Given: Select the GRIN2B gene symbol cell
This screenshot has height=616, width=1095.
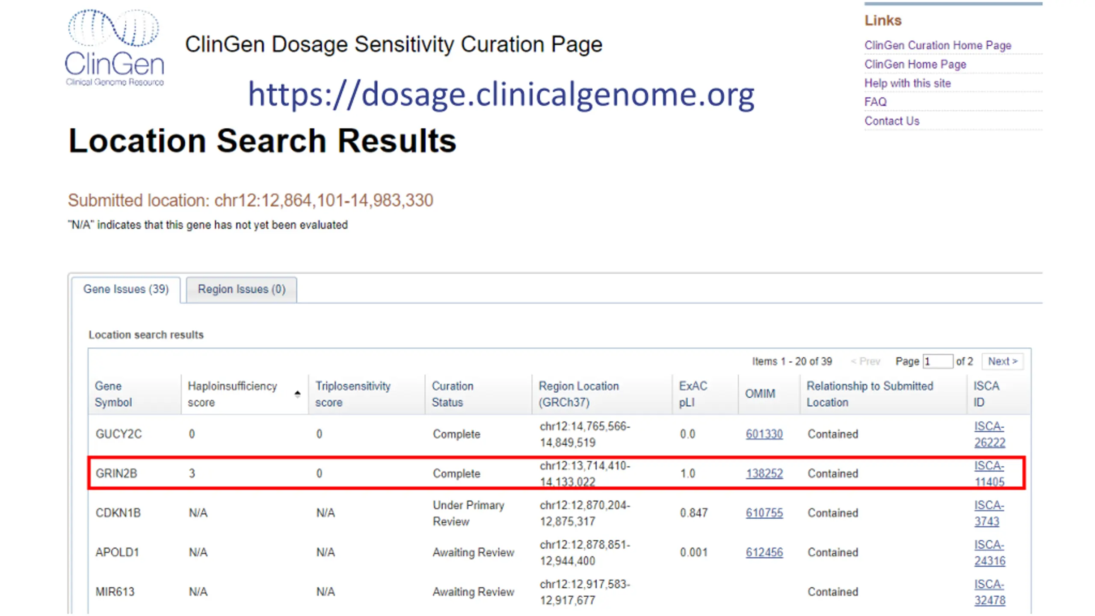Looking at the screenshot, I should pyautogui.click(x=116, y=474).
